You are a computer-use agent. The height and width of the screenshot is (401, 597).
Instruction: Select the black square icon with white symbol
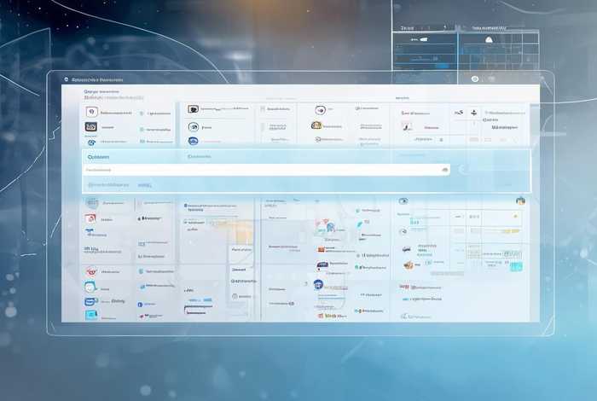pyautogui.click(x=90, y=126)
